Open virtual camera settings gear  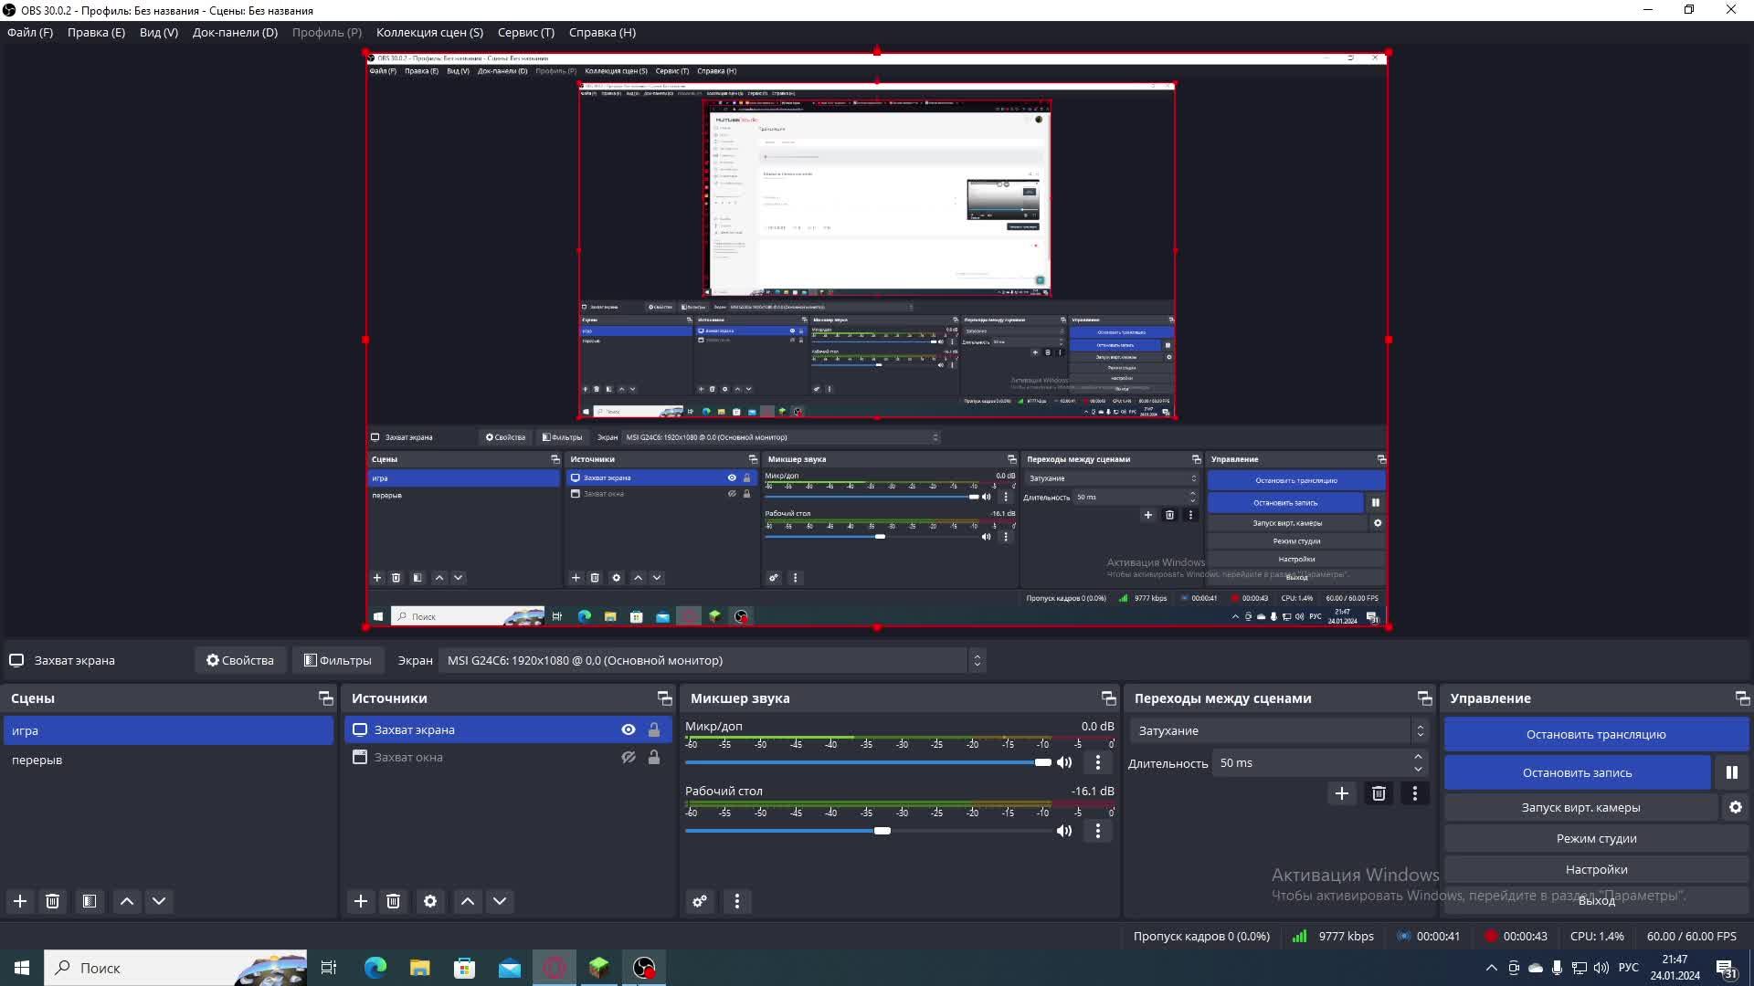(1735, 807)
